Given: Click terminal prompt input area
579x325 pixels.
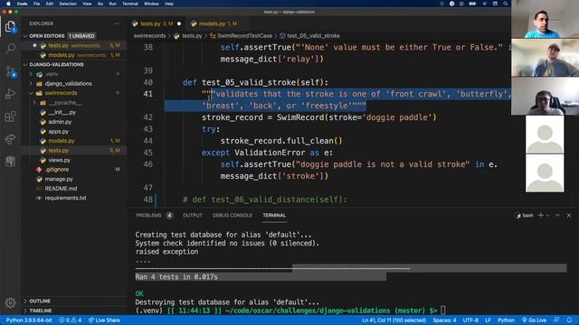Looking at the screenshot, I should tap(443, 311).
